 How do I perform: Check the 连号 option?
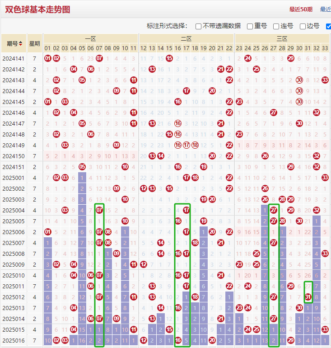pos(276,26)
